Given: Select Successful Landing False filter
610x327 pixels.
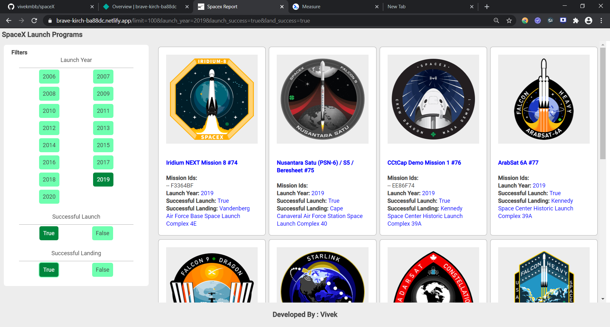Looking at the screenshot, I should point(103,270).
